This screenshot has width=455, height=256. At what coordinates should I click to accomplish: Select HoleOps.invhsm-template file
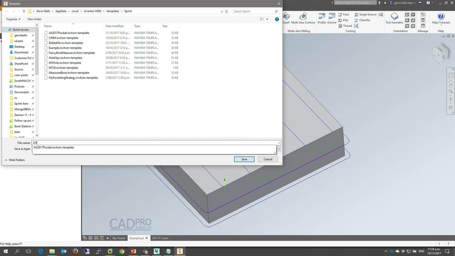click(65, 58)
